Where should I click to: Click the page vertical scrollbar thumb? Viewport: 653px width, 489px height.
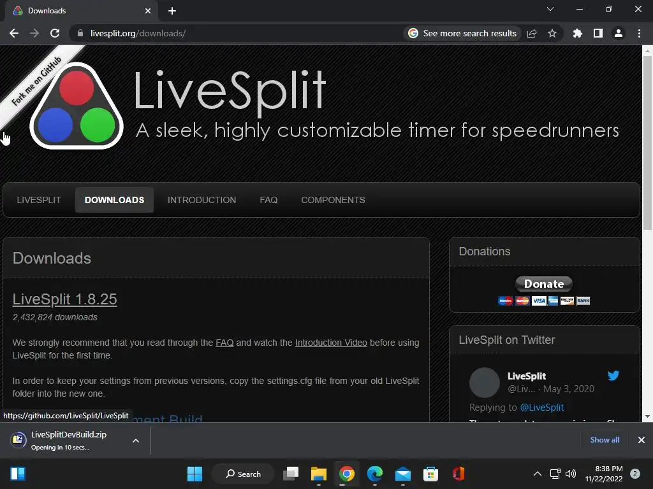click(647, 143)
